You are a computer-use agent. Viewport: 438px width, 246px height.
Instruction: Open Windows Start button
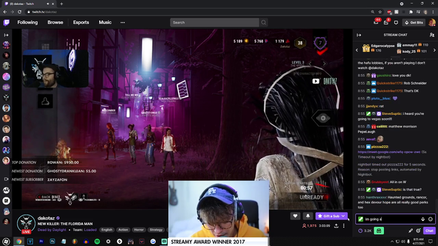pos(6,241)
